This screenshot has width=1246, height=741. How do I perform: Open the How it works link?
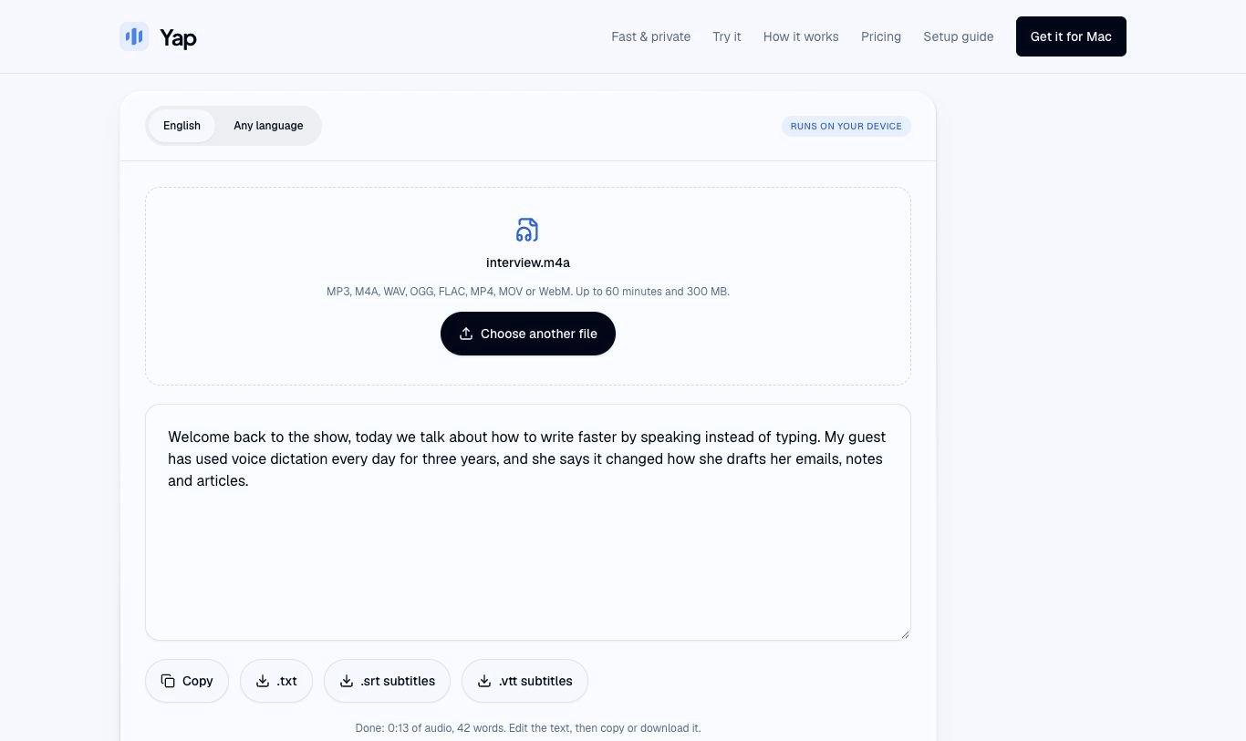tap(801, 36)
